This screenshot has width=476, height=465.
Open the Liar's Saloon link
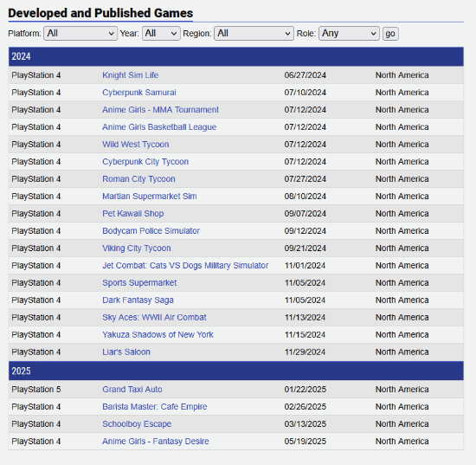126,352
